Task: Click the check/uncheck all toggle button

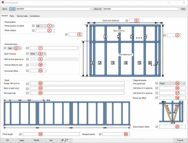Action: pyautogui.click(x=65, y=140)
